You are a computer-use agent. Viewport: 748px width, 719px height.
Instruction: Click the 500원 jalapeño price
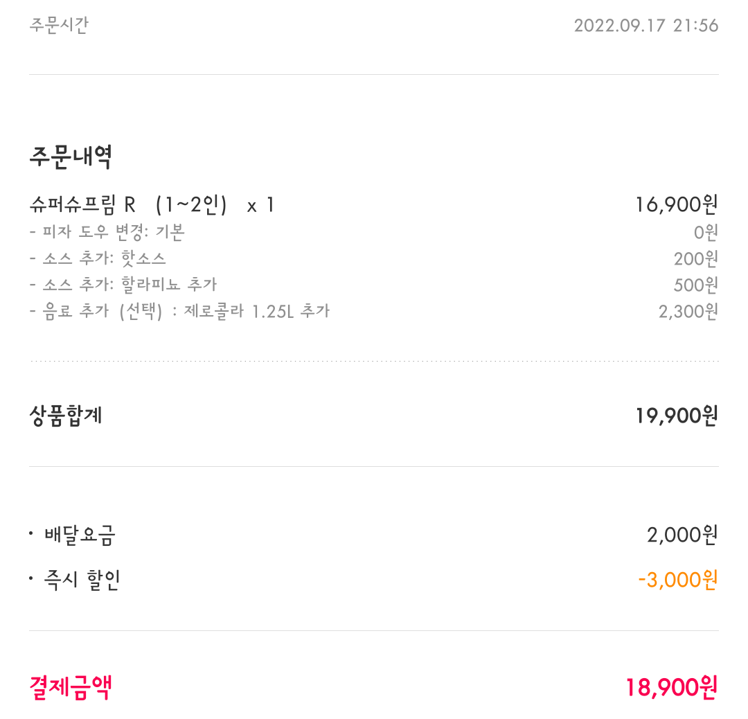695,285
